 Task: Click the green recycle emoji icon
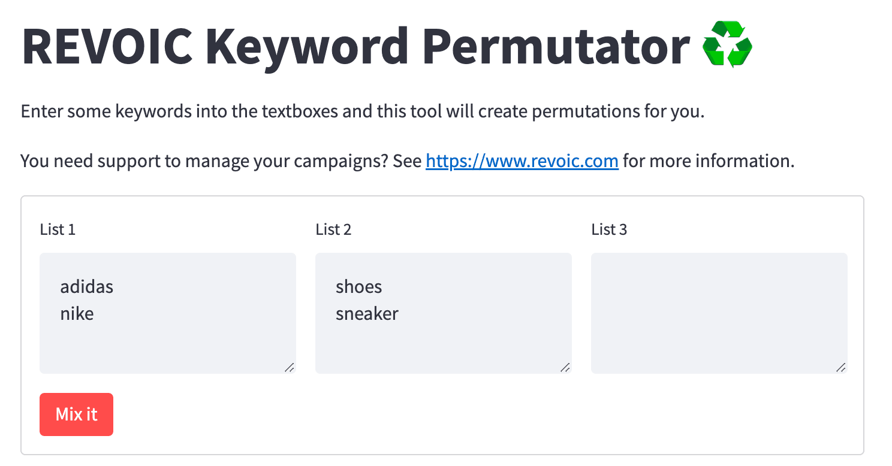coord(727,44)
